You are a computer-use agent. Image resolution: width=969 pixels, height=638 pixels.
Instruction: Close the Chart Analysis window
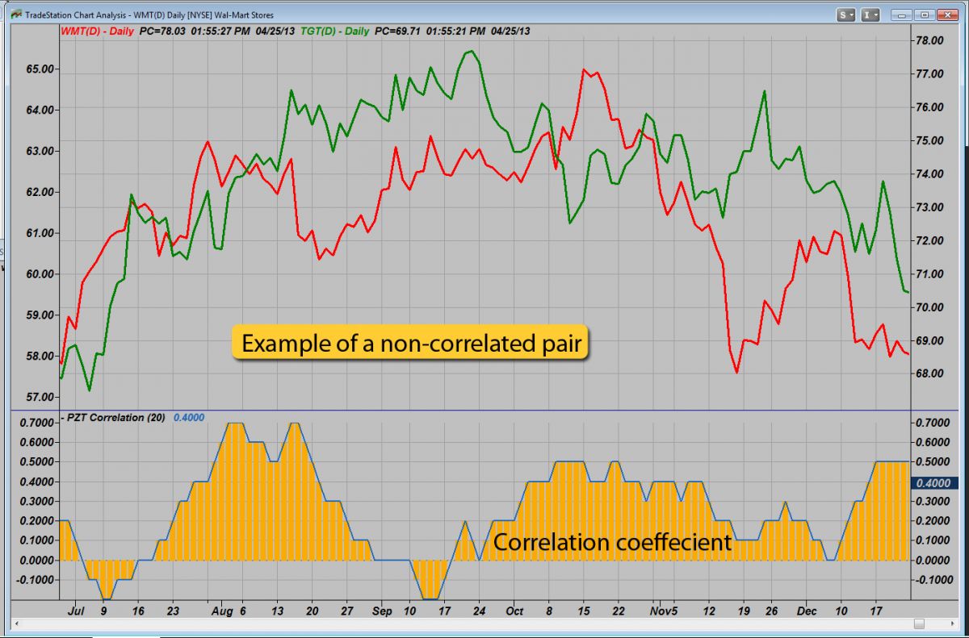(x=947, y=14)
